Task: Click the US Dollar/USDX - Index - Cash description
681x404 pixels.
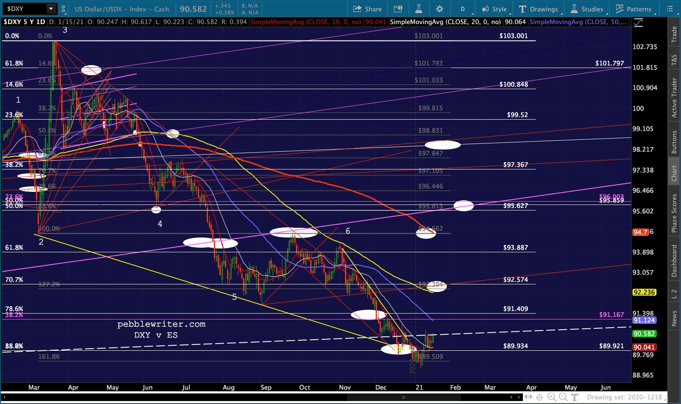Action: 122,9
